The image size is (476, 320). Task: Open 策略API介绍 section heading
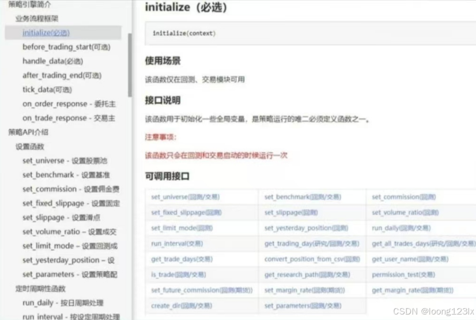(28, 132)
